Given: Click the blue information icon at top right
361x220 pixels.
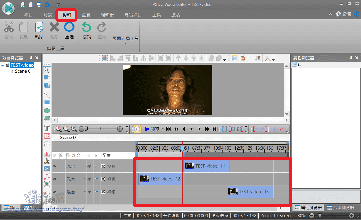Looking at the screenshot, I should coord(357,14).
